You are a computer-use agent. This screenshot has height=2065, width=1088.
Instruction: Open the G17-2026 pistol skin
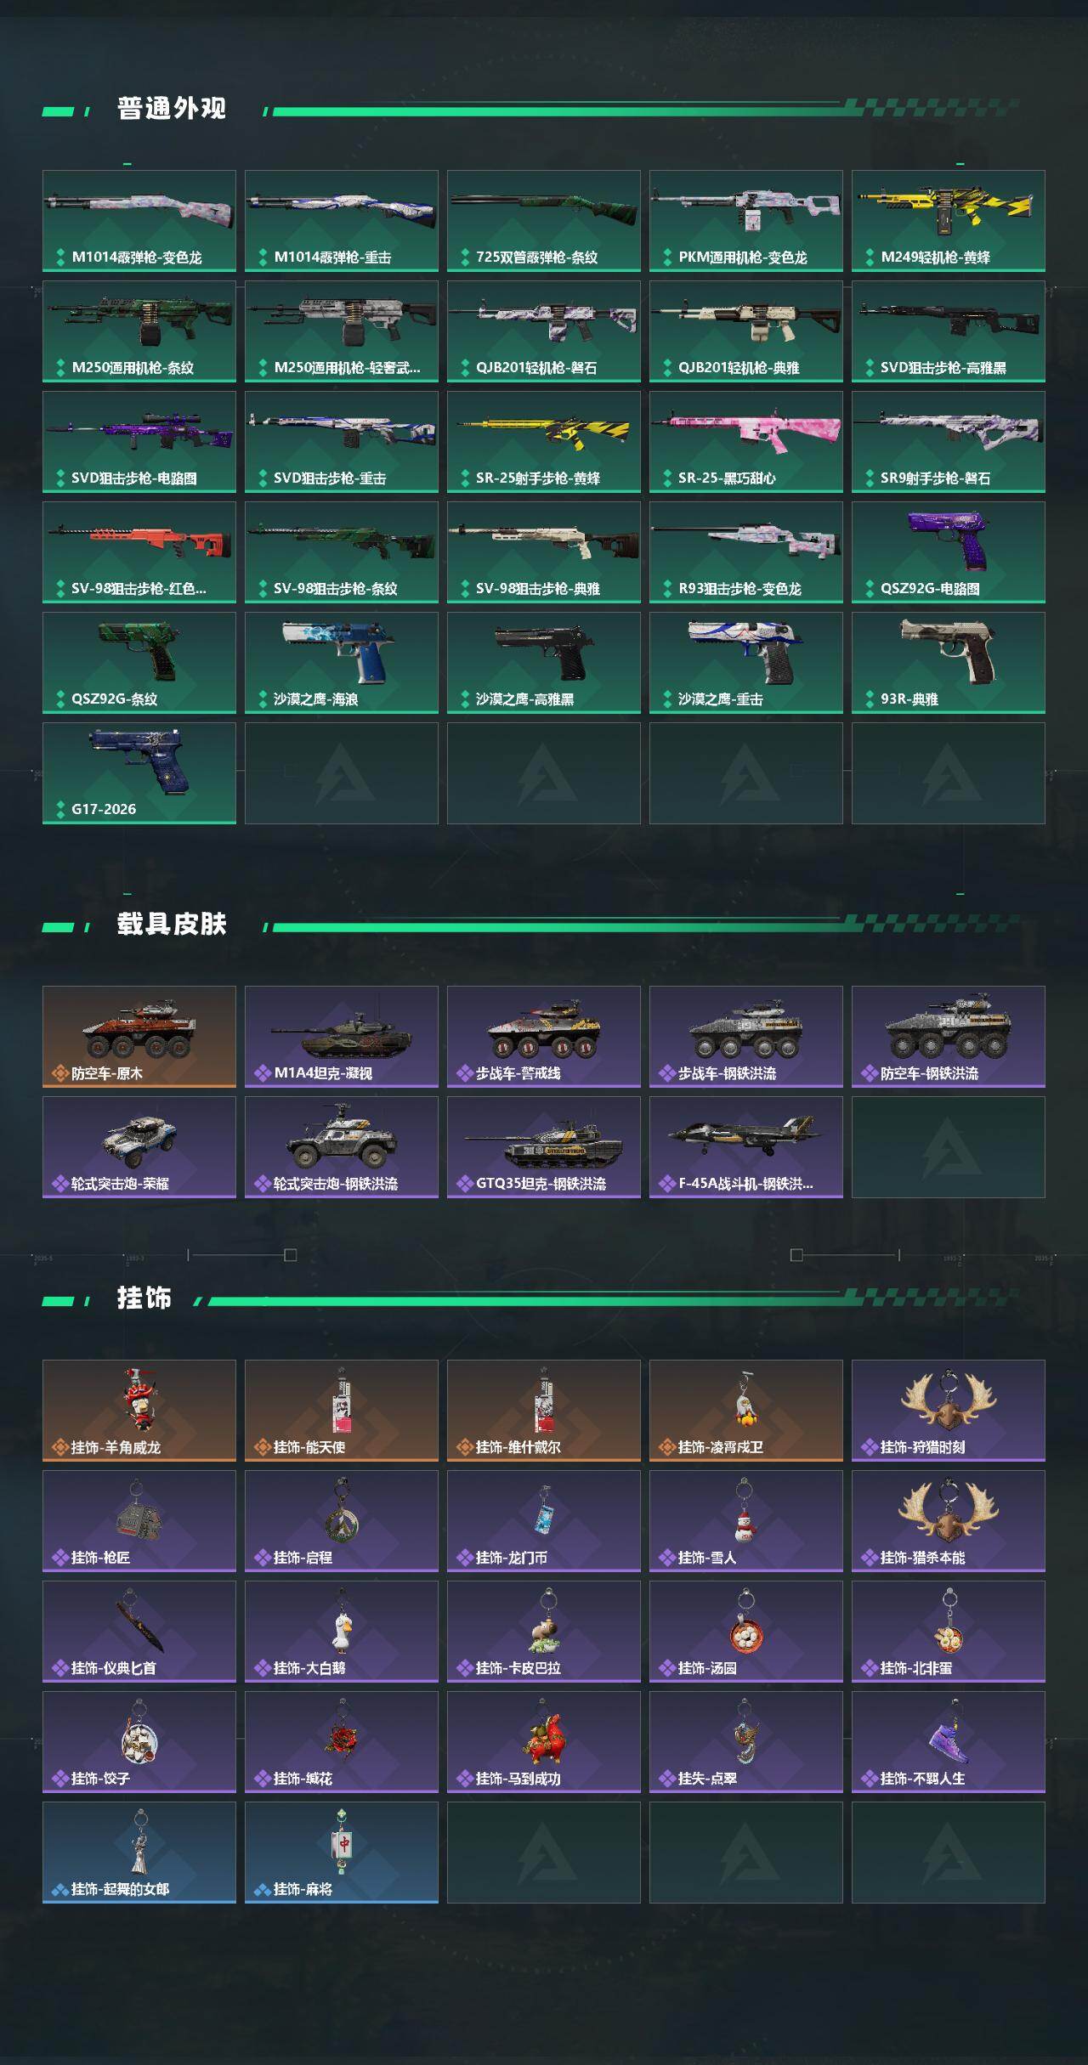tap(139, 773)
